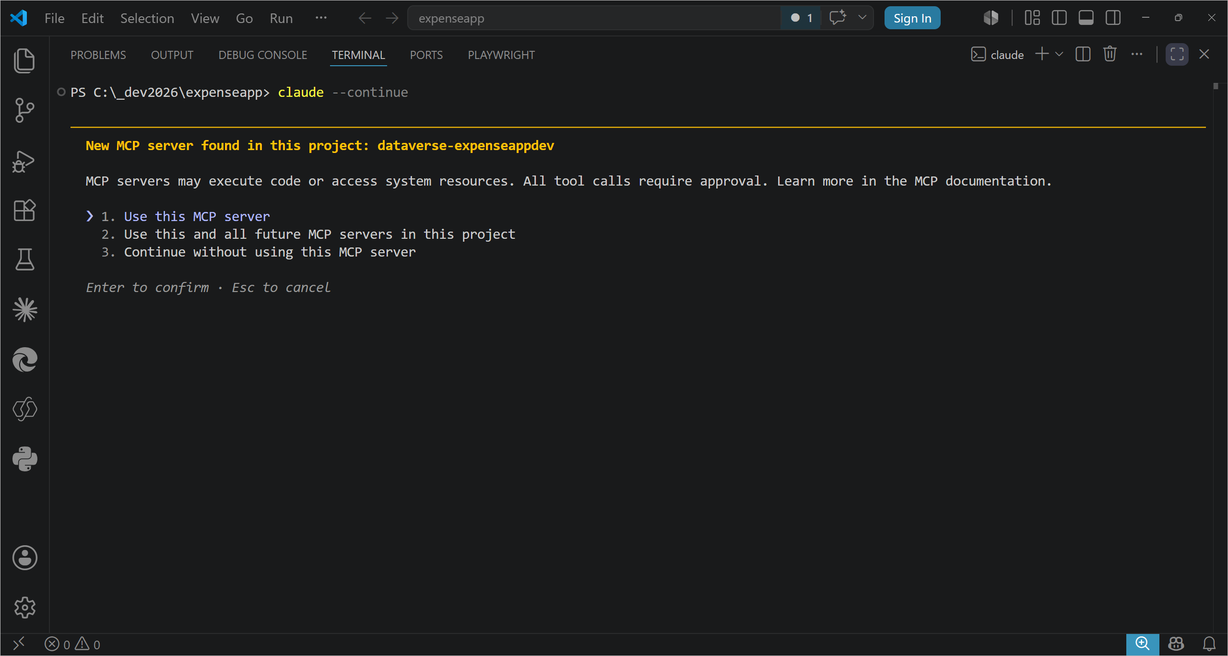Open terminal views and more actions
Screen dimensions: 1228x656
point(1137,54)
